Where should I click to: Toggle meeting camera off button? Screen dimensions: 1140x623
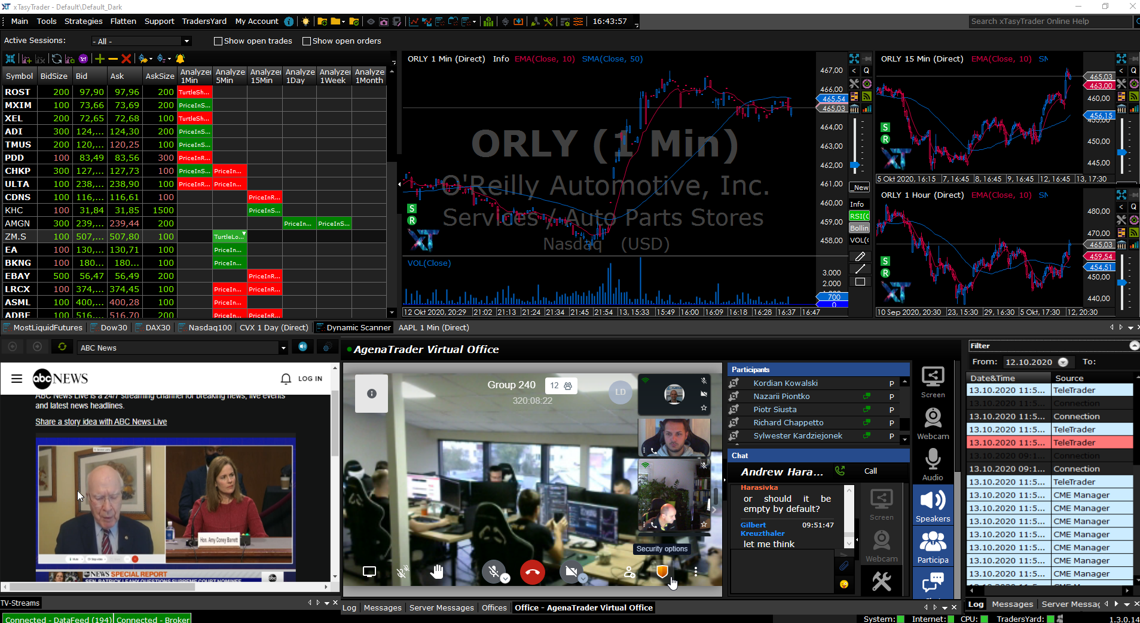[x=571, y=572]
